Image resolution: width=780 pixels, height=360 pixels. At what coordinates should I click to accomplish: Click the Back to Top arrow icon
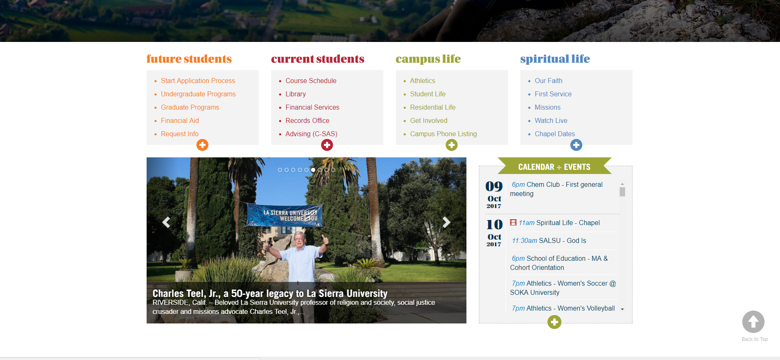tap(753, 322)
